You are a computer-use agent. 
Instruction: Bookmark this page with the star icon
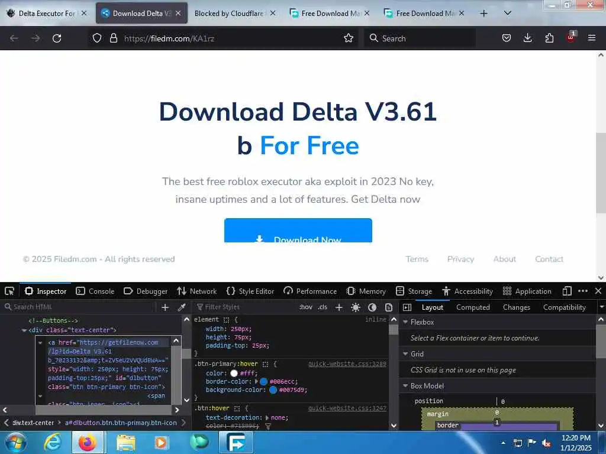(x=349, y=38)
